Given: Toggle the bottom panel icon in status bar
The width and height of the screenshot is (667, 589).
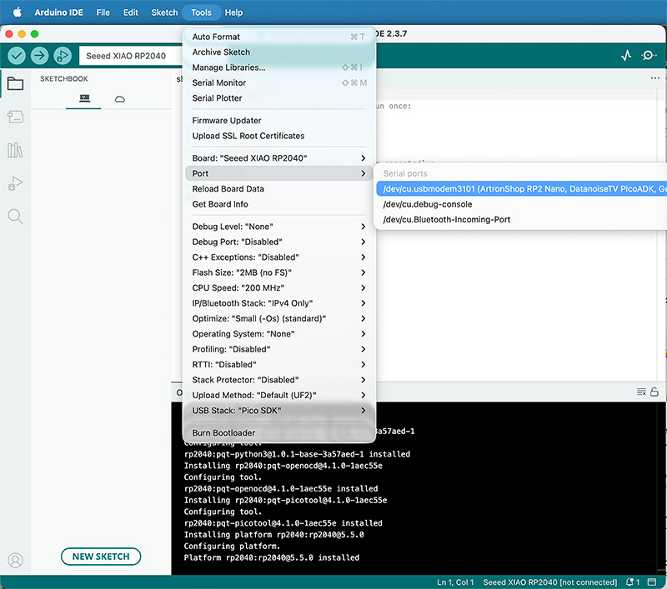Looking at the screenshot, I should click(x=651, y=582).
